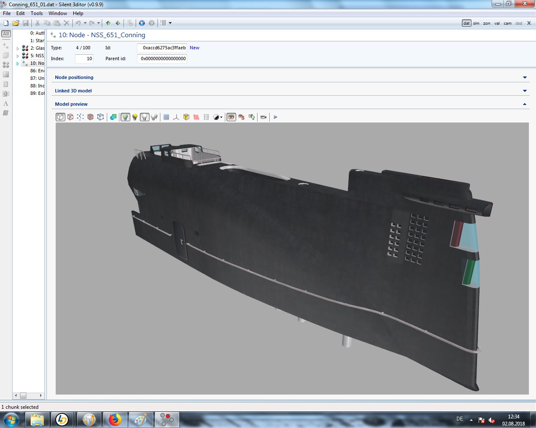Image resolution: width=536 pixels, height=428 pixels.
Task: Expand tree item 2: Glas
Action: [x=18, y=48]
